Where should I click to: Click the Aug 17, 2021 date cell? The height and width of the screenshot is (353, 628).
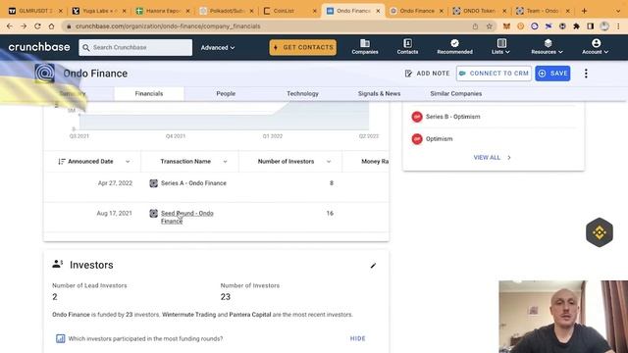coord(114,214)
